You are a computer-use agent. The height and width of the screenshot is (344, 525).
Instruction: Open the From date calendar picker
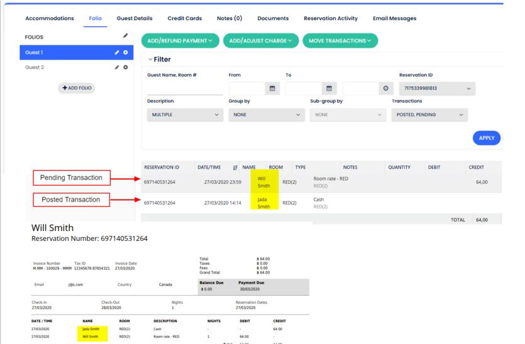tap(272, 89)
